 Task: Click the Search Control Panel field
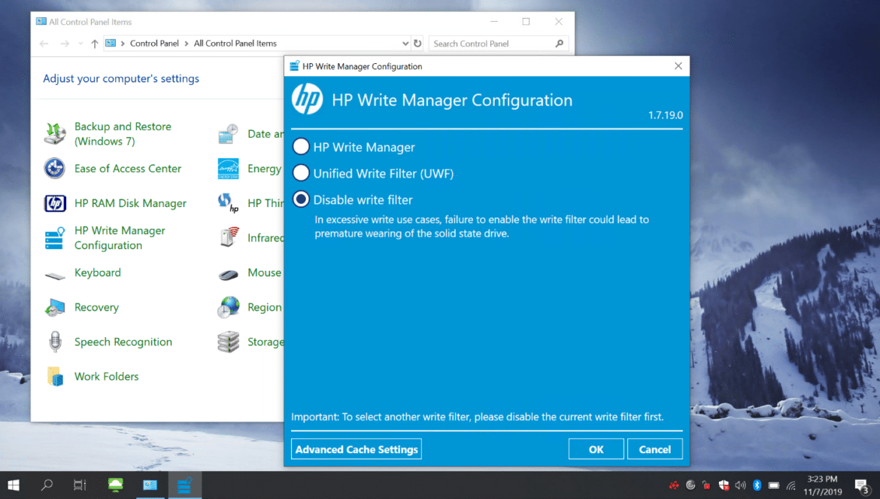(x=499, y=43)
